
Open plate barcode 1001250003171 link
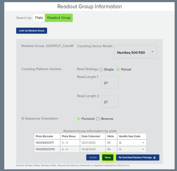pyautogui.click(x=45, y=143)
